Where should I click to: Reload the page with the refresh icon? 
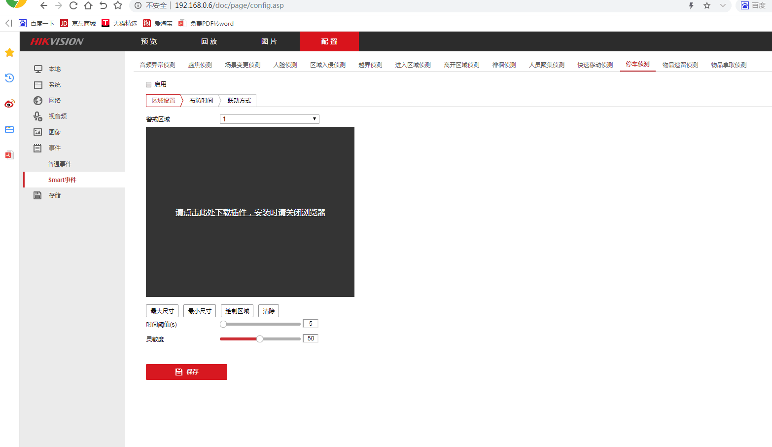[73, 5]
